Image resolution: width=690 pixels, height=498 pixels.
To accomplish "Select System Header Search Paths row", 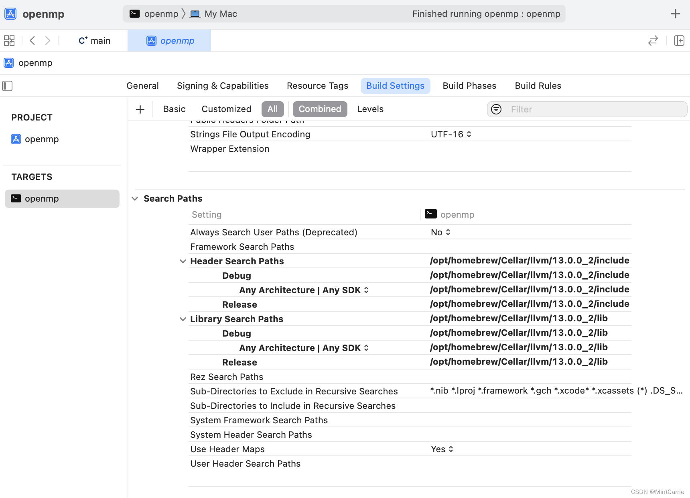I will pos(410,435).
